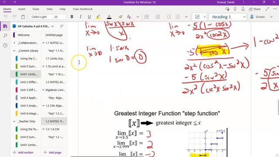Image resolution: width=279 pixels, height=157 pixels.
Task: Open the tags dropdown arrow
Action: click(x=204, y=17)
